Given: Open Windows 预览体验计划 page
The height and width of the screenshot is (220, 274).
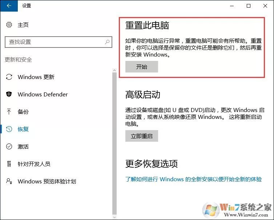Looking at the screenshot, I should pos(47,181).
